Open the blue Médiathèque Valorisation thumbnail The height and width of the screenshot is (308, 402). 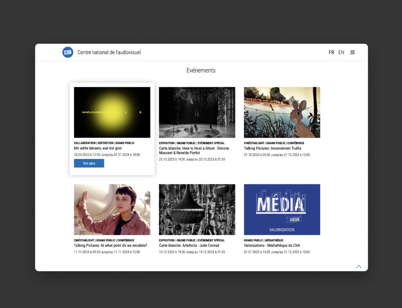click(x=282, y=209)
